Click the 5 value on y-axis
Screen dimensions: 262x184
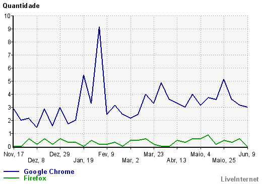(9, 81)
